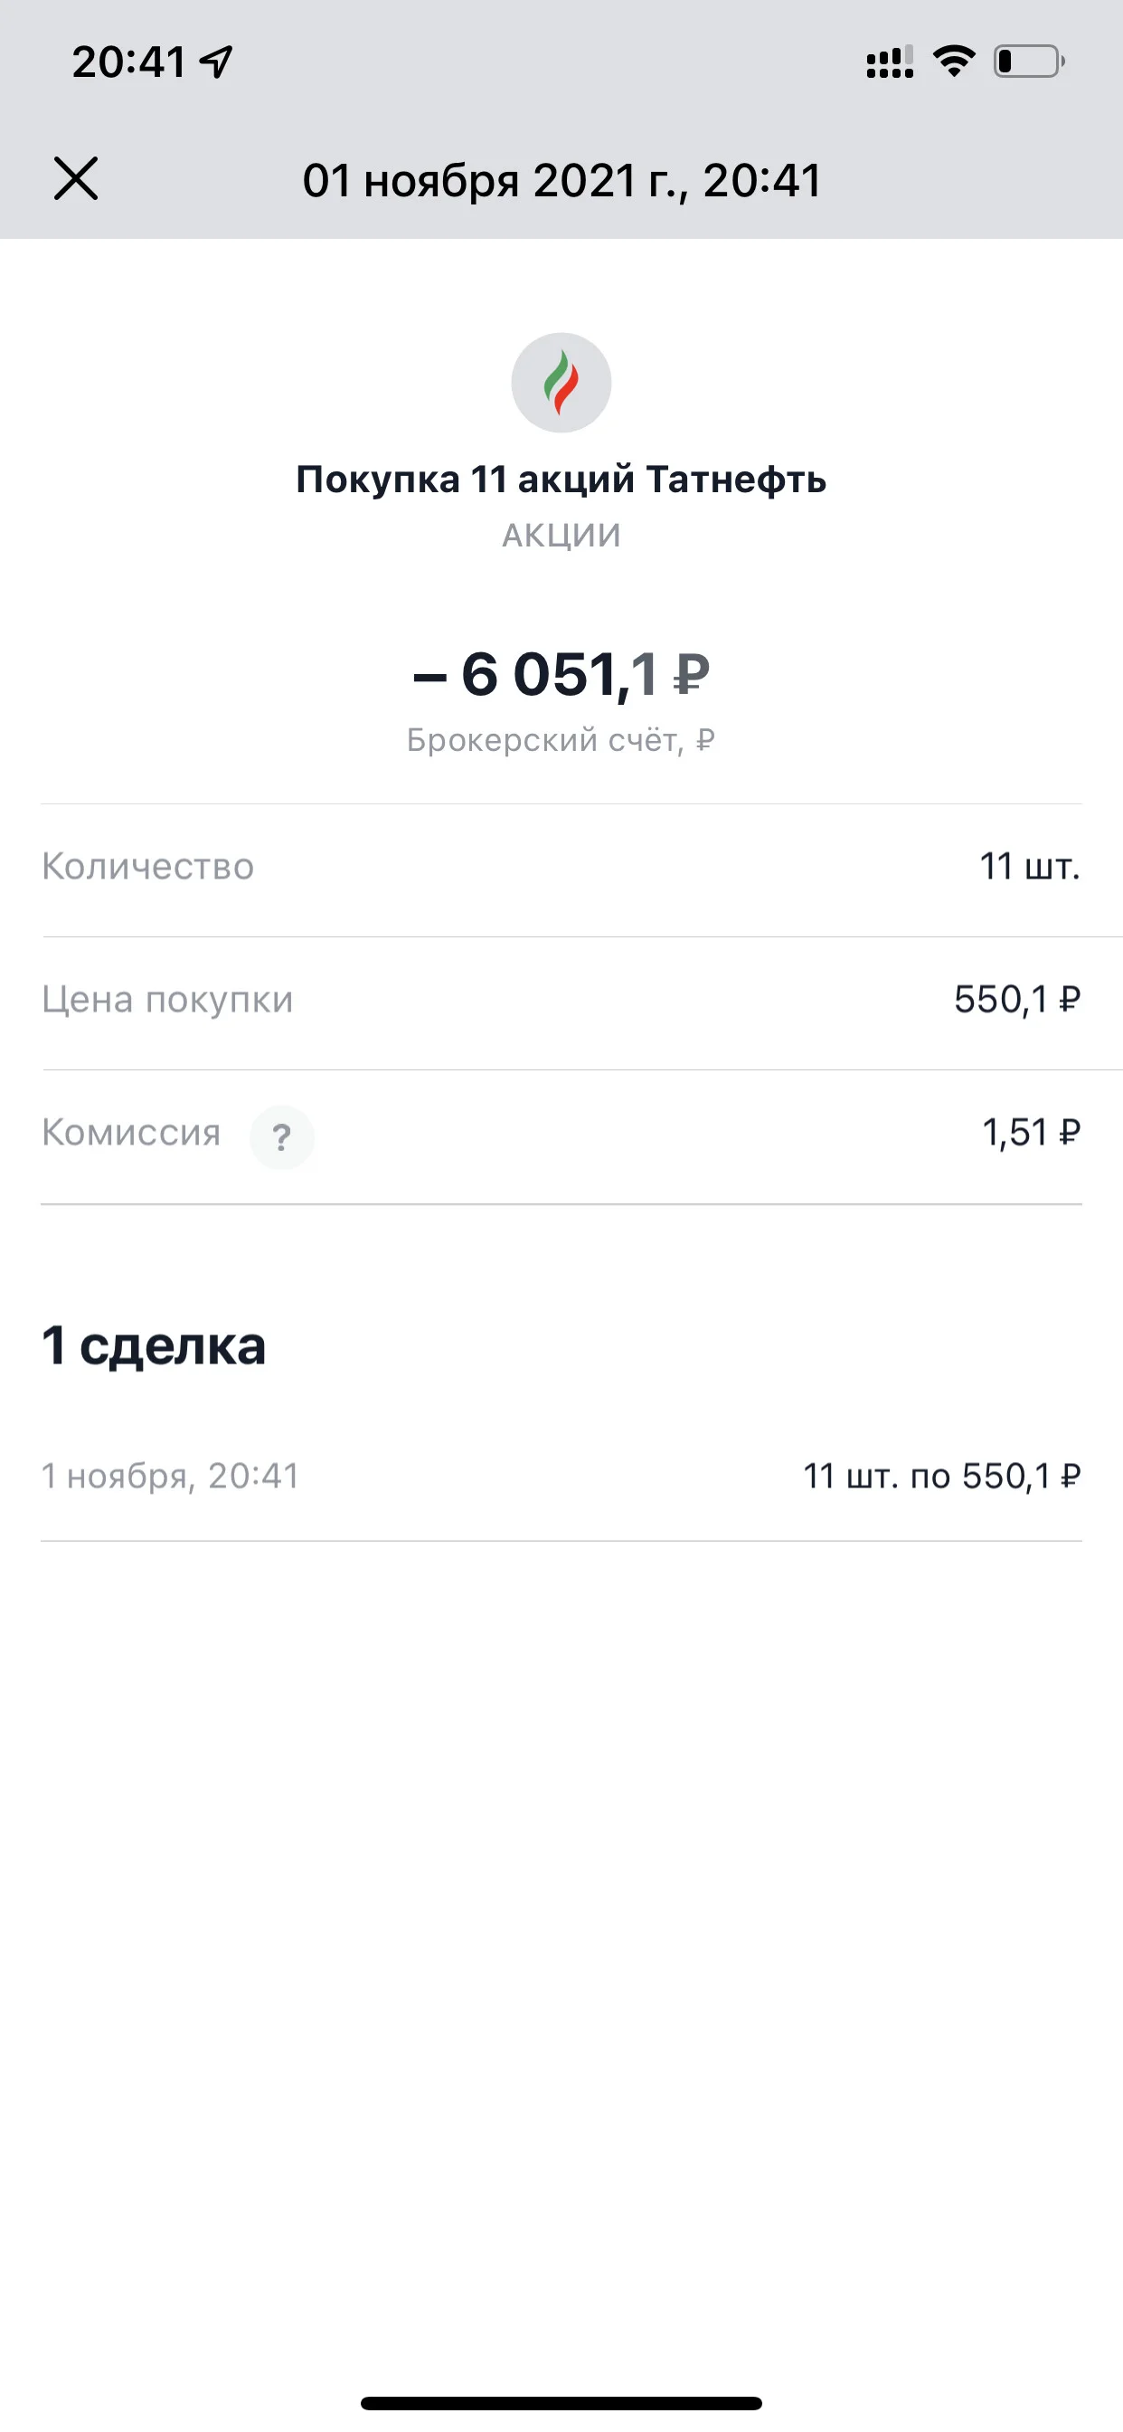Tap the Tatneft company logo

click(x=561, y=383)
